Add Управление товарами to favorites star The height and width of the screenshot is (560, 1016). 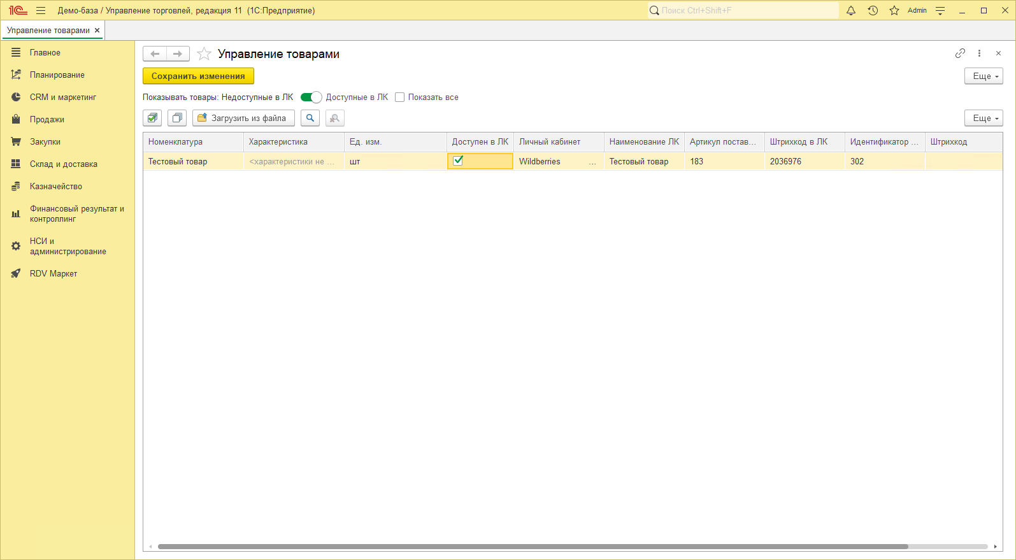click(x=204, y=54)
